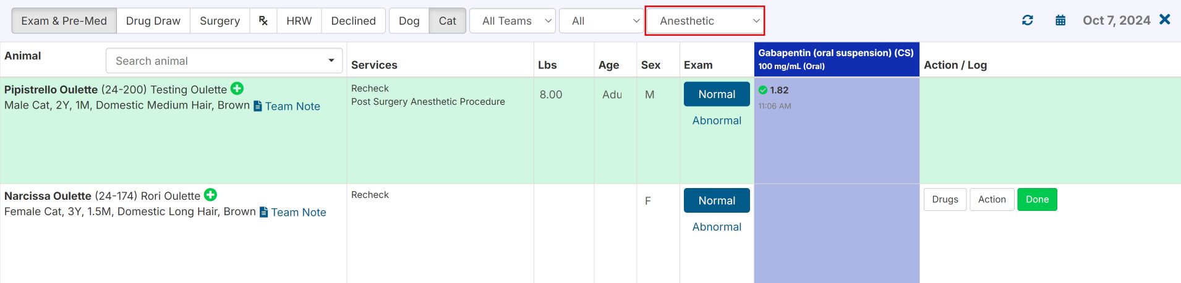Screen dimensions: 1181x283
Task: Open the Rx prescription tab icon
Action: pyautogui.click(x=263, y=20)
